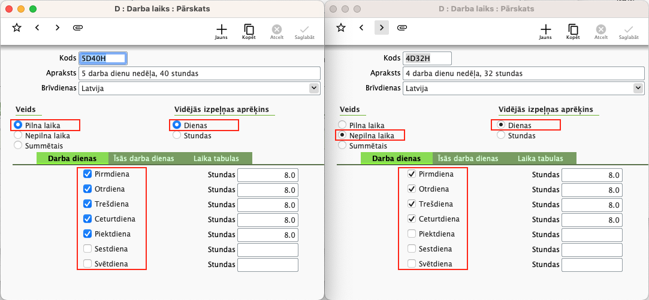Click Ceturtdiena Stundas field in right window
The height and width of the screenshot is (300, 649).
[592, 220]
